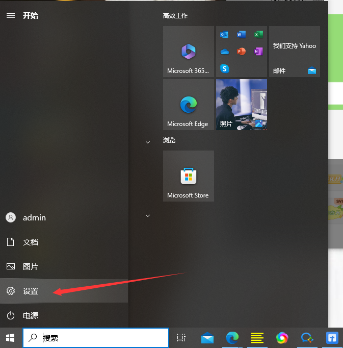
Task: Open the Mail (邮件) Yahoo tile
Action: (x=294, y=52)
